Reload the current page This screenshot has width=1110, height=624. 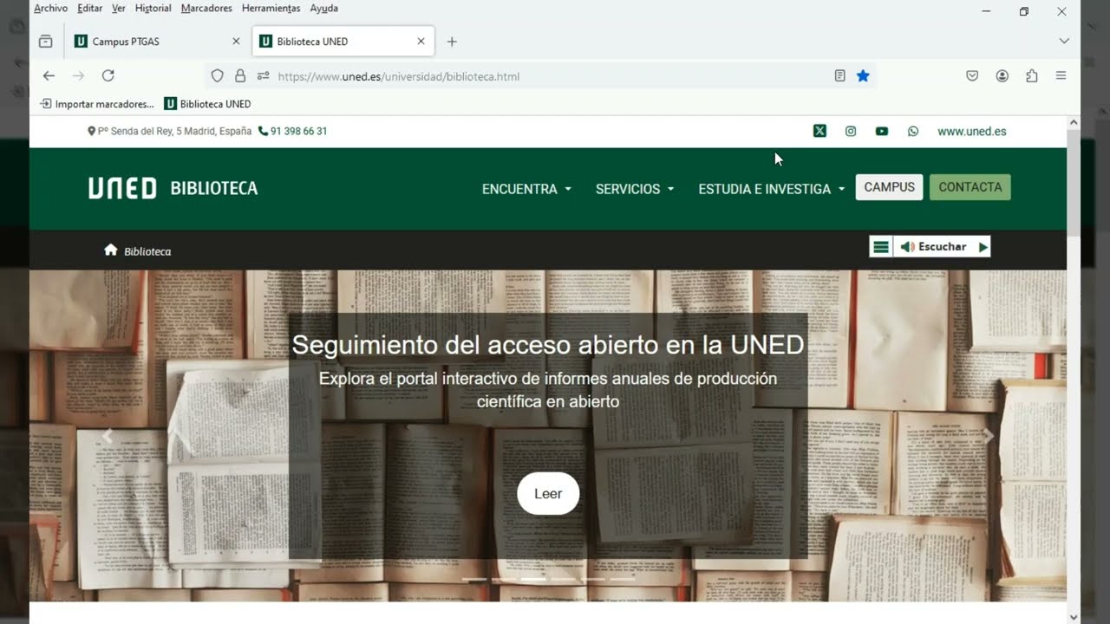(108, 76)
